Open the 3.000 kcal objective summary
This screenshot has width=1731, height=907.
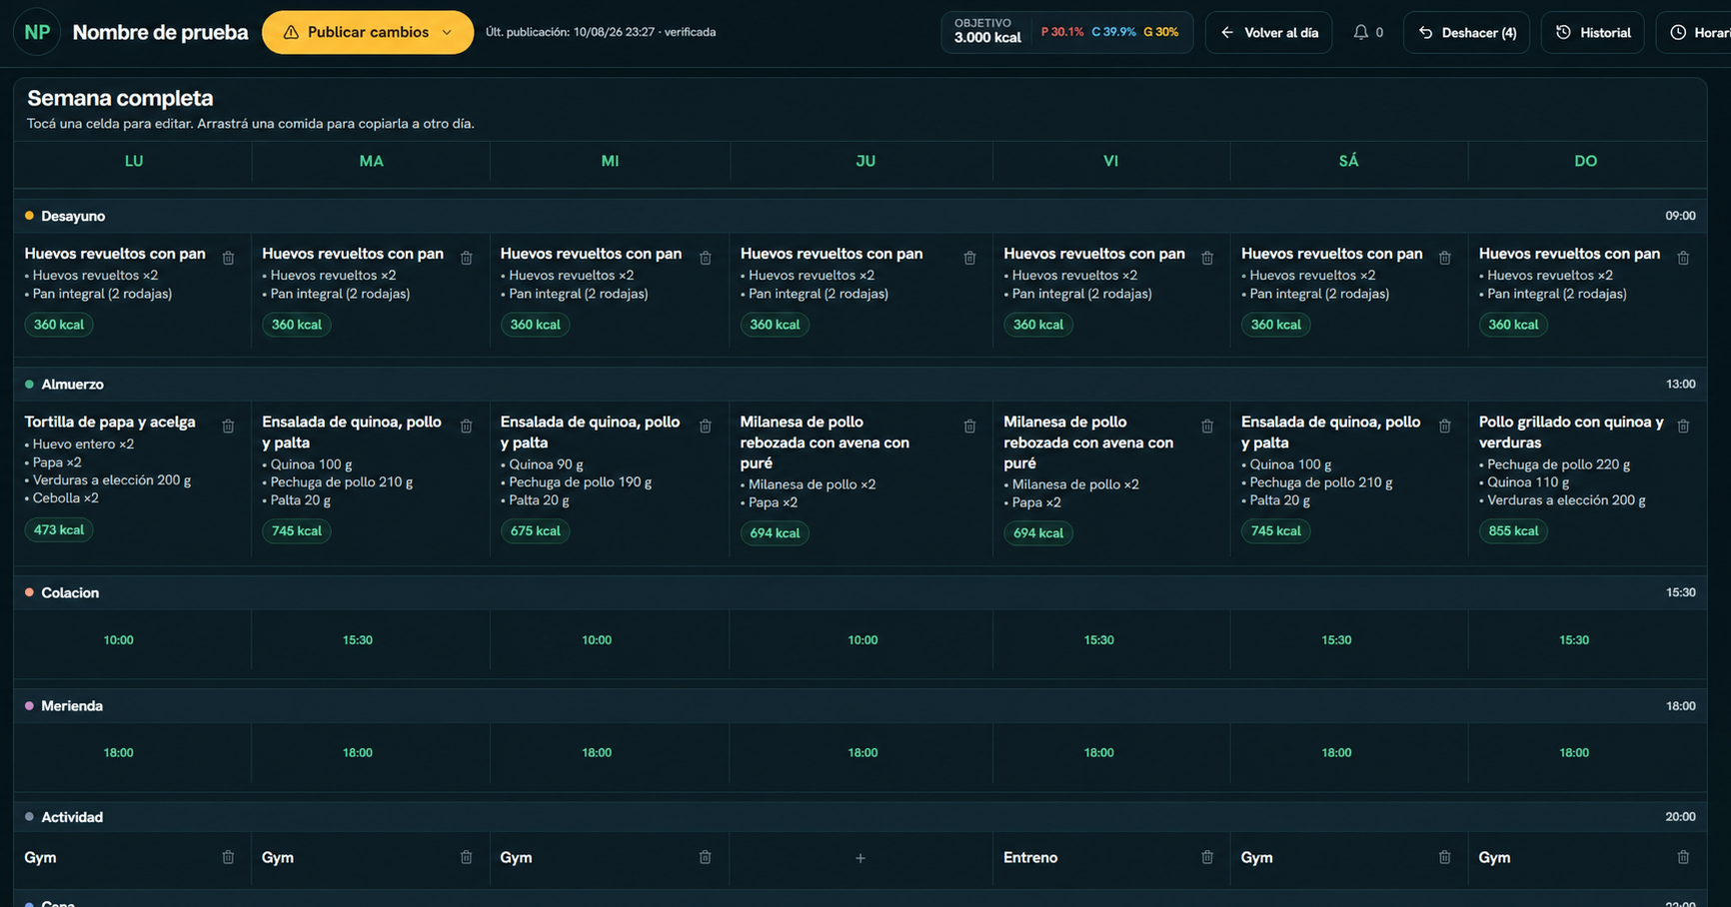pyautogui.click(x=1066, y=32)
